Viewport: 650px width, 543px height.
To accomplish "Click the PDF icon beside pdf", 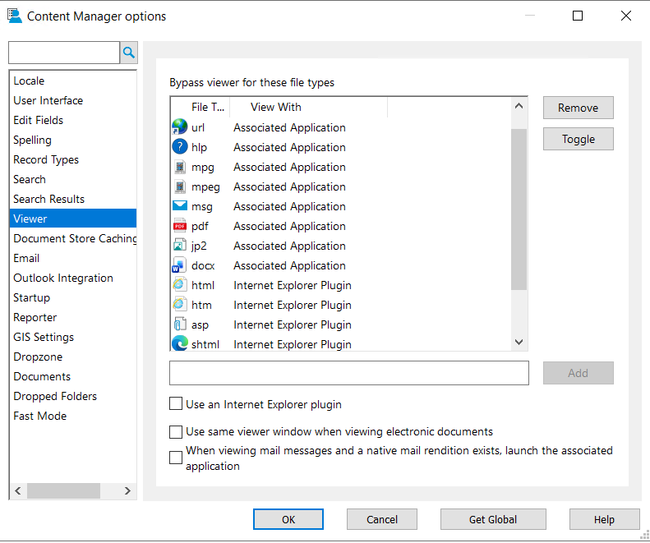I will coord(179,226).
